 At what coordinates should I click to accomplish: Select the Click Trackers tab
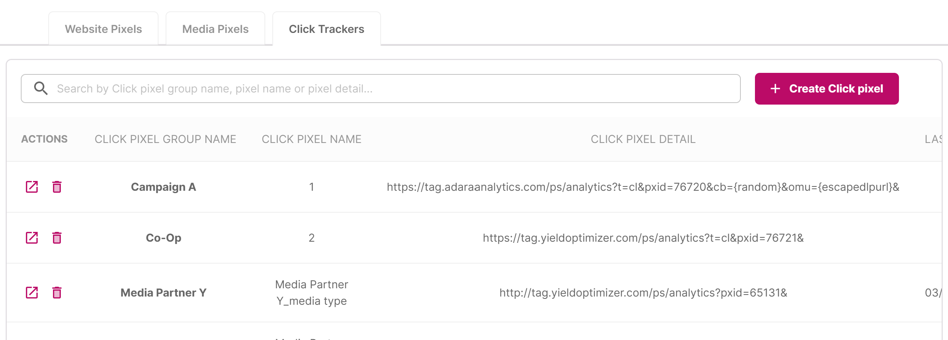(326, 28)
